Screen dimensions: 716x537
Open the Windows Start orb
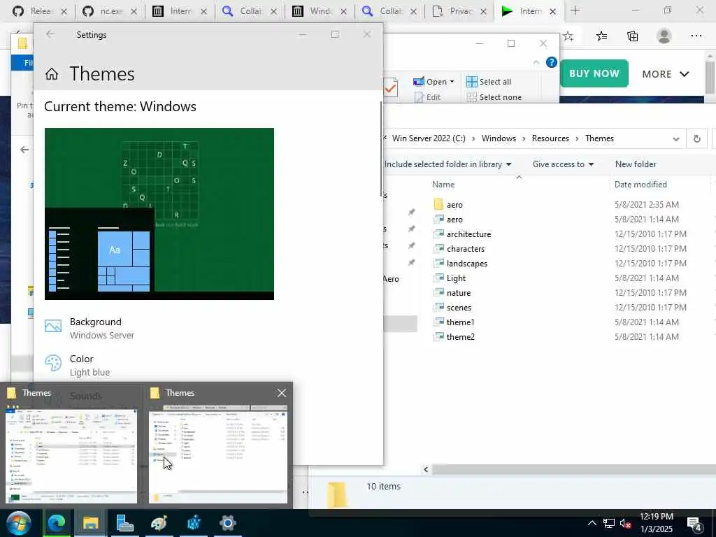[19, 523]
